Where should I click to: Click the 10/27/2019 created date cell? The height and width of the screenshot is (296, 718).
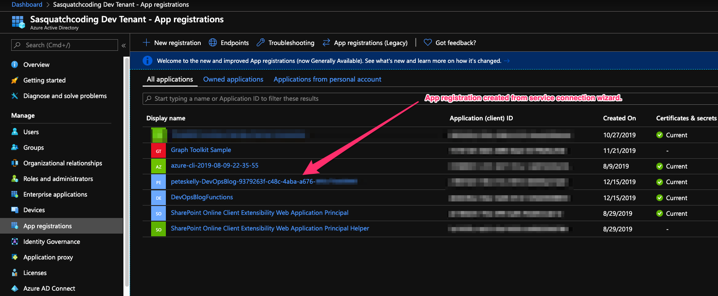coord(619,135)
